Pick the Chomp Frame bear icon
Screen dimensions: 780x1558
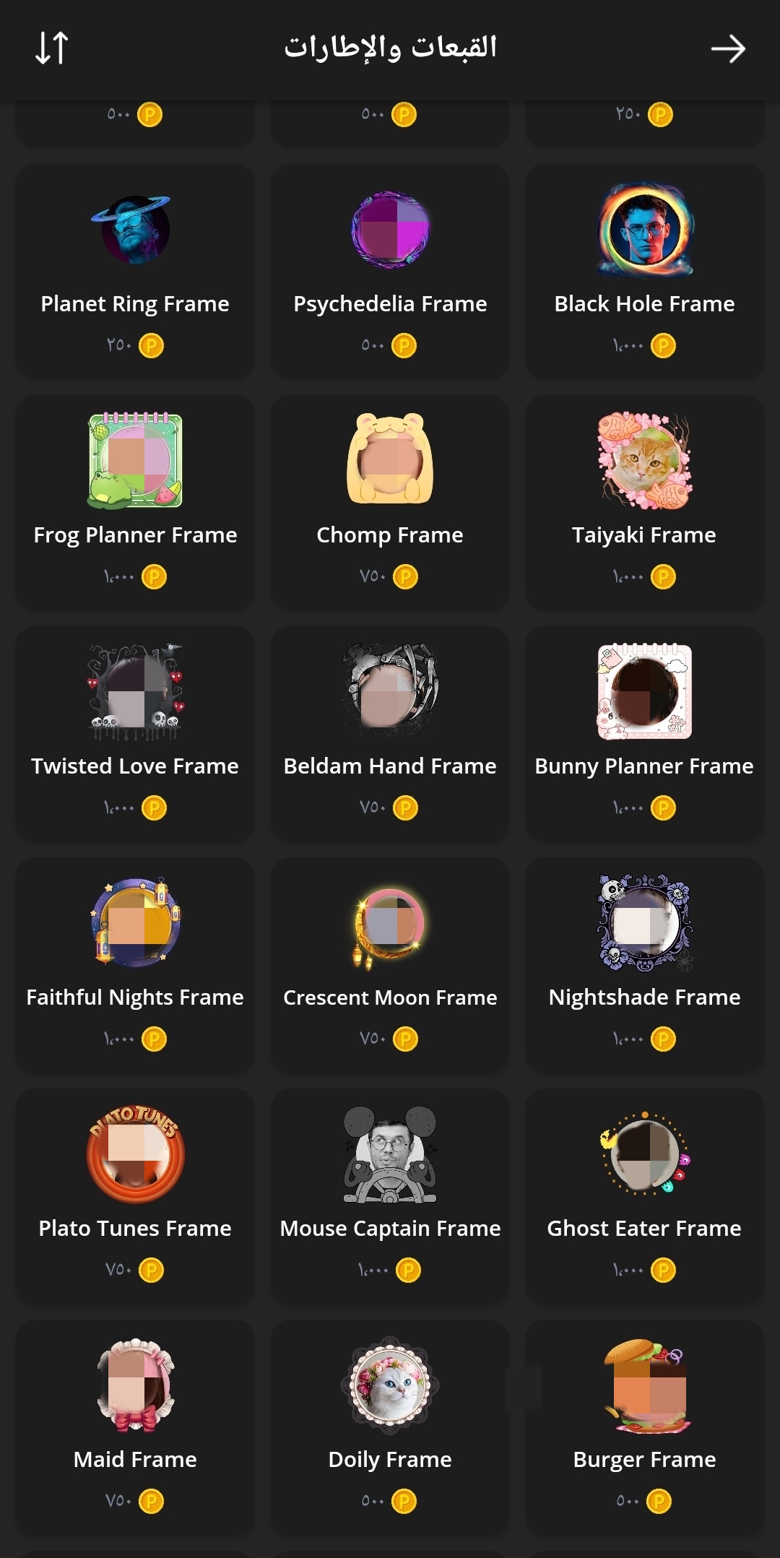point(390,458)
